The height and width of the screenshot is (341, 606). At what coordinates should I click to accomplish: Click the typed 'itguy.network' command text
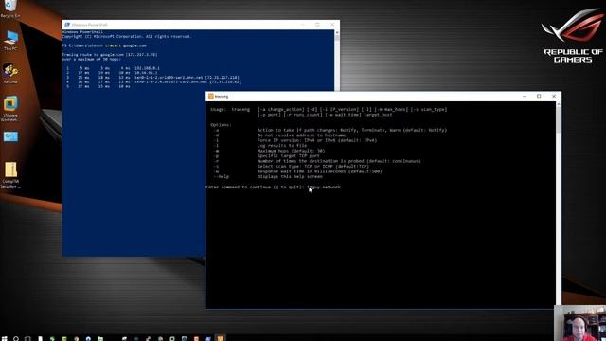[x=324, y=188]
